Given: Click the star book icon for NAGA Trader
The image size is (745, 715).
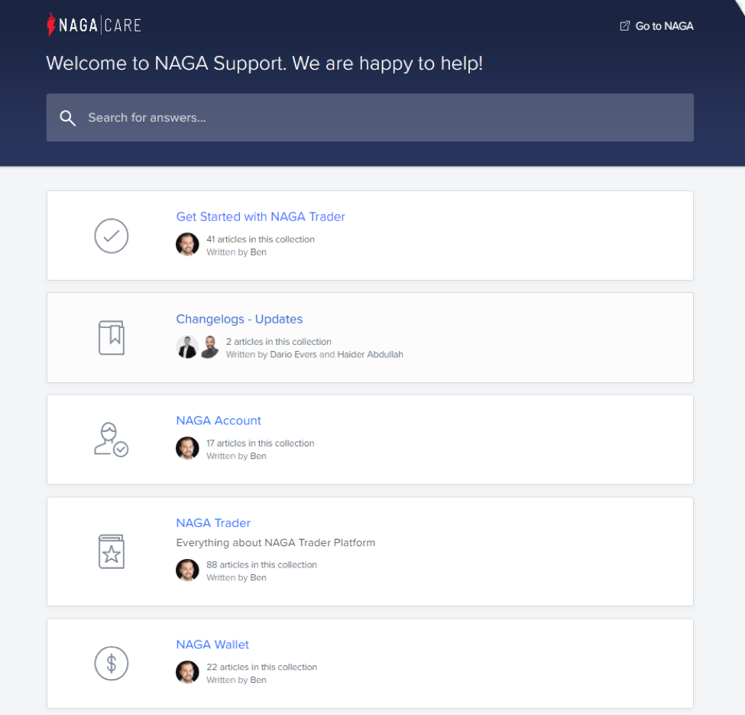Looking at the screenshot, I should 112,551.
